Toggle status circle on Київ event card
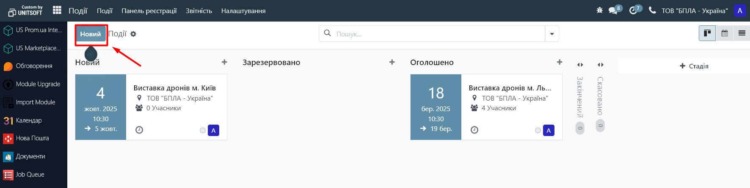The height and width of the screenshot is (188, 750). [203, 131]
